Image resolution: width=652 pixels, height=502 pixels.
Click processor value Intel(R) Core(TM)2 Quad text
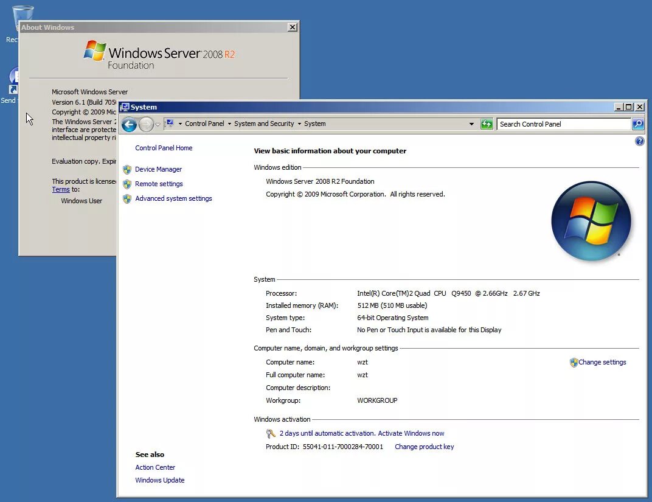point(448,294)
